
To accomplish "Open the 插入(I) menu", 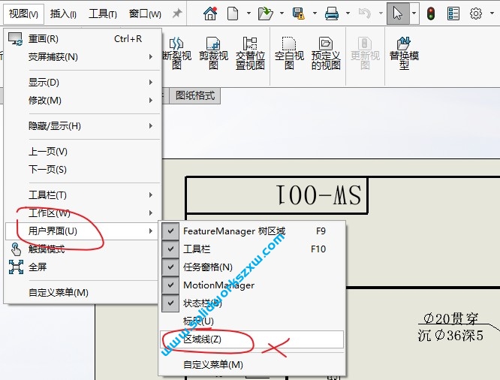I will tap(63, 14).
